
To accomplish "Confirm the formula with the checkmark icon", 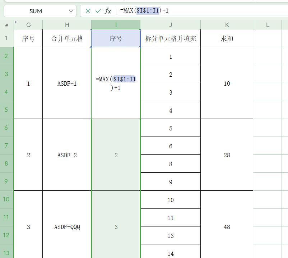I will pyautogui.click(x=98, y=11).
